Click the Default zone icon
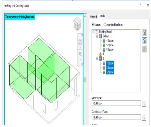 click(x=100, y=36)
